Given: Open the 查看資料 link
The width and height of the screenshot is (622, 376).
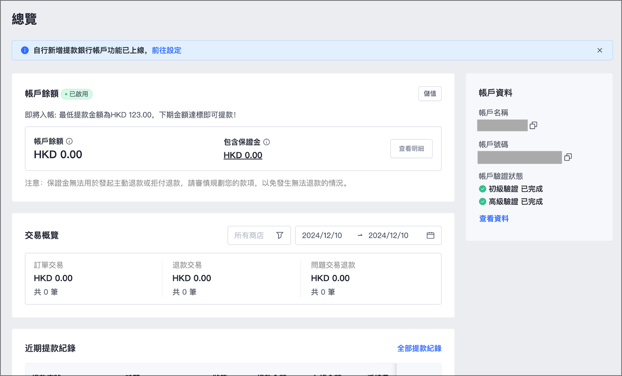Looking at the screenshot, I should [494, 219].
